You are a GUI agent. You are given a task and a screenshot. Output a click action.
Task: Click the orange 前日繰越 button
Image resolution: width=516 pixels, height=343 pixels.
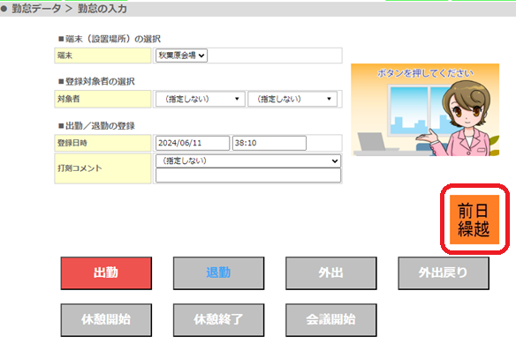click(x=474, y=220)
